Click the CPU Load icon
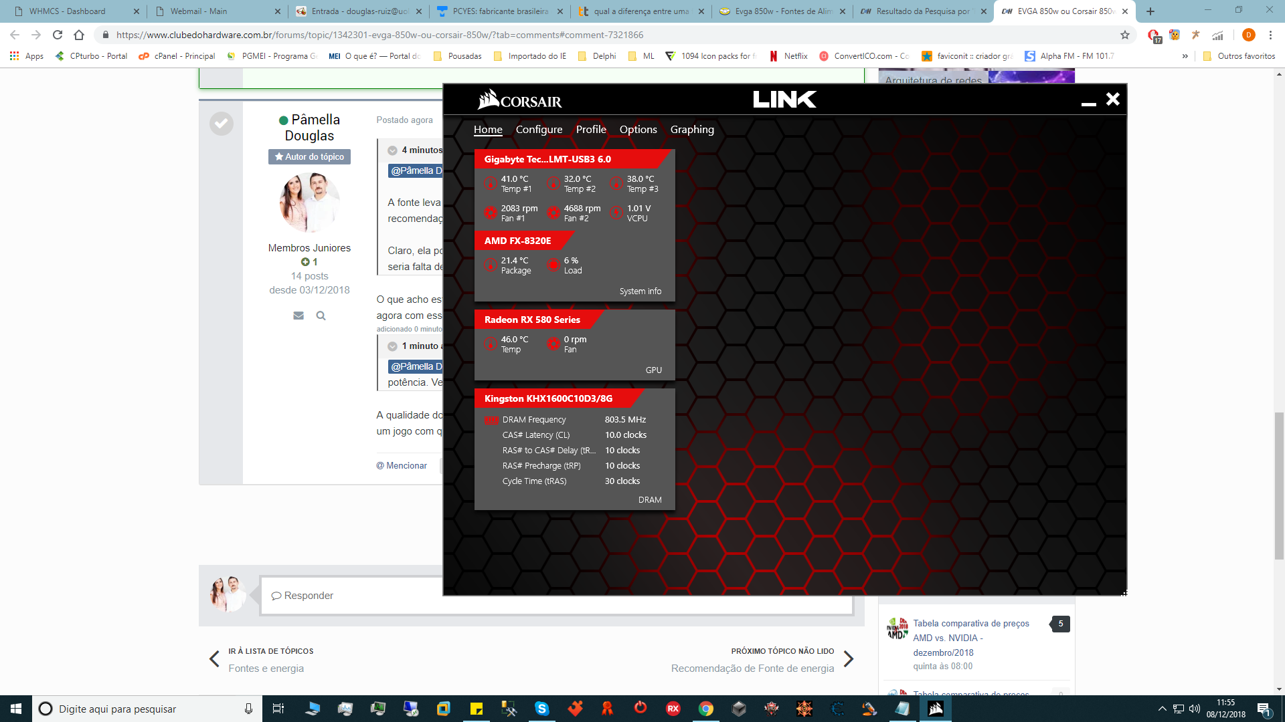The image size is (1285, 722). click(x=553, y=265)
